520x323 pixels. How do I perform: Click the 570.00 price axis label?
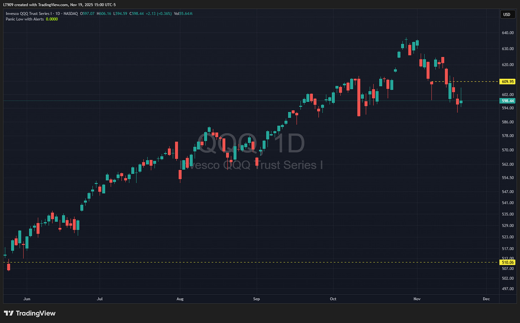click(x=508, y=150)
